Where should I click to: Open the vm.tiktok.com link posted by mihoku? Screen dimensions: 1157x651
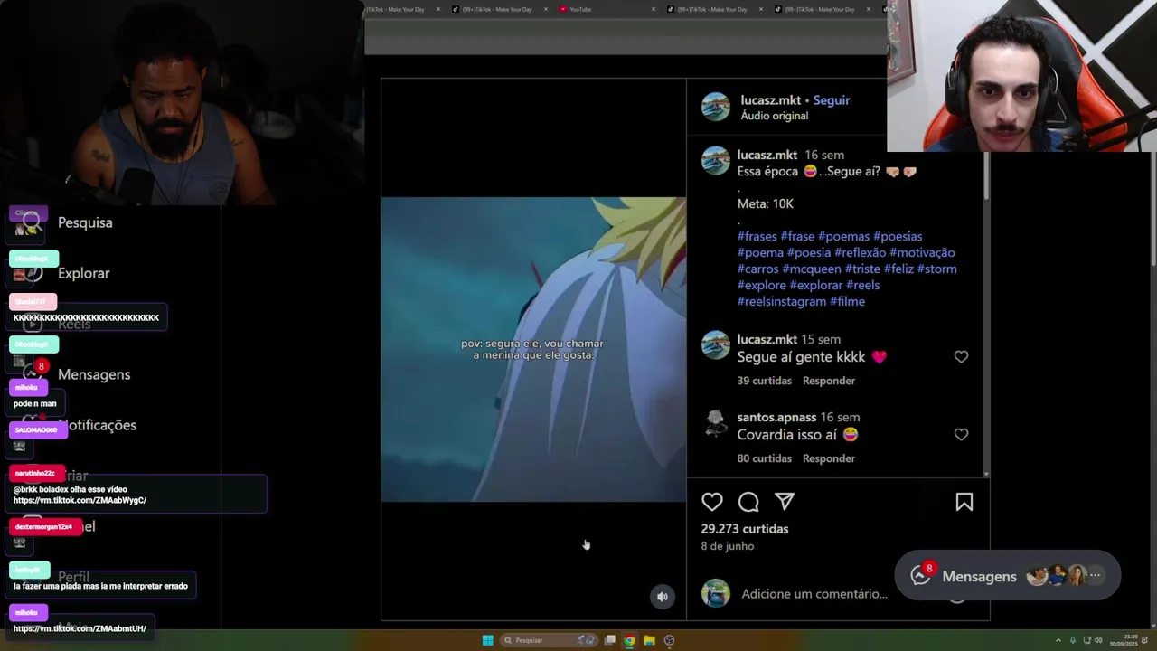click(x=80, y=628)
